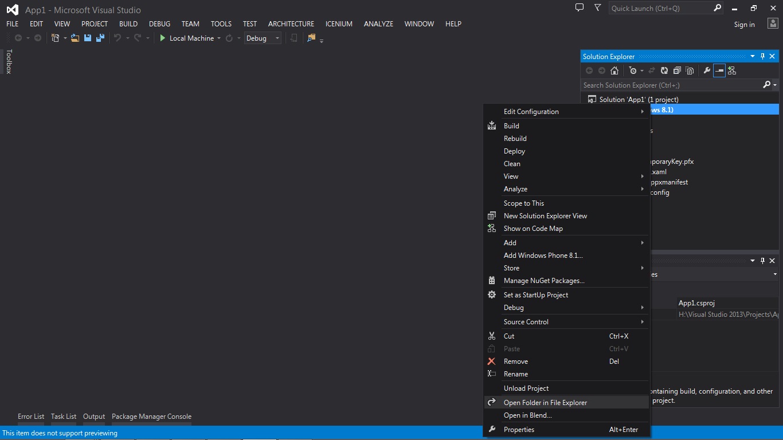Select Unload Project in context menu
This screenshot has width=783, height=440.
pyautogui.click(x=566, y=388)
